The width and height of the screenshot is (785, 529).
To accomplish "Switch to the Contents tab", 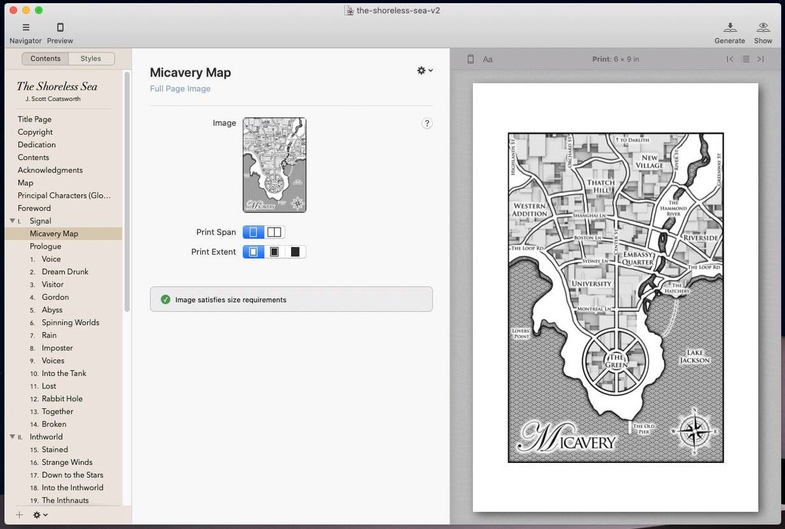I will [x=45, y=59].
